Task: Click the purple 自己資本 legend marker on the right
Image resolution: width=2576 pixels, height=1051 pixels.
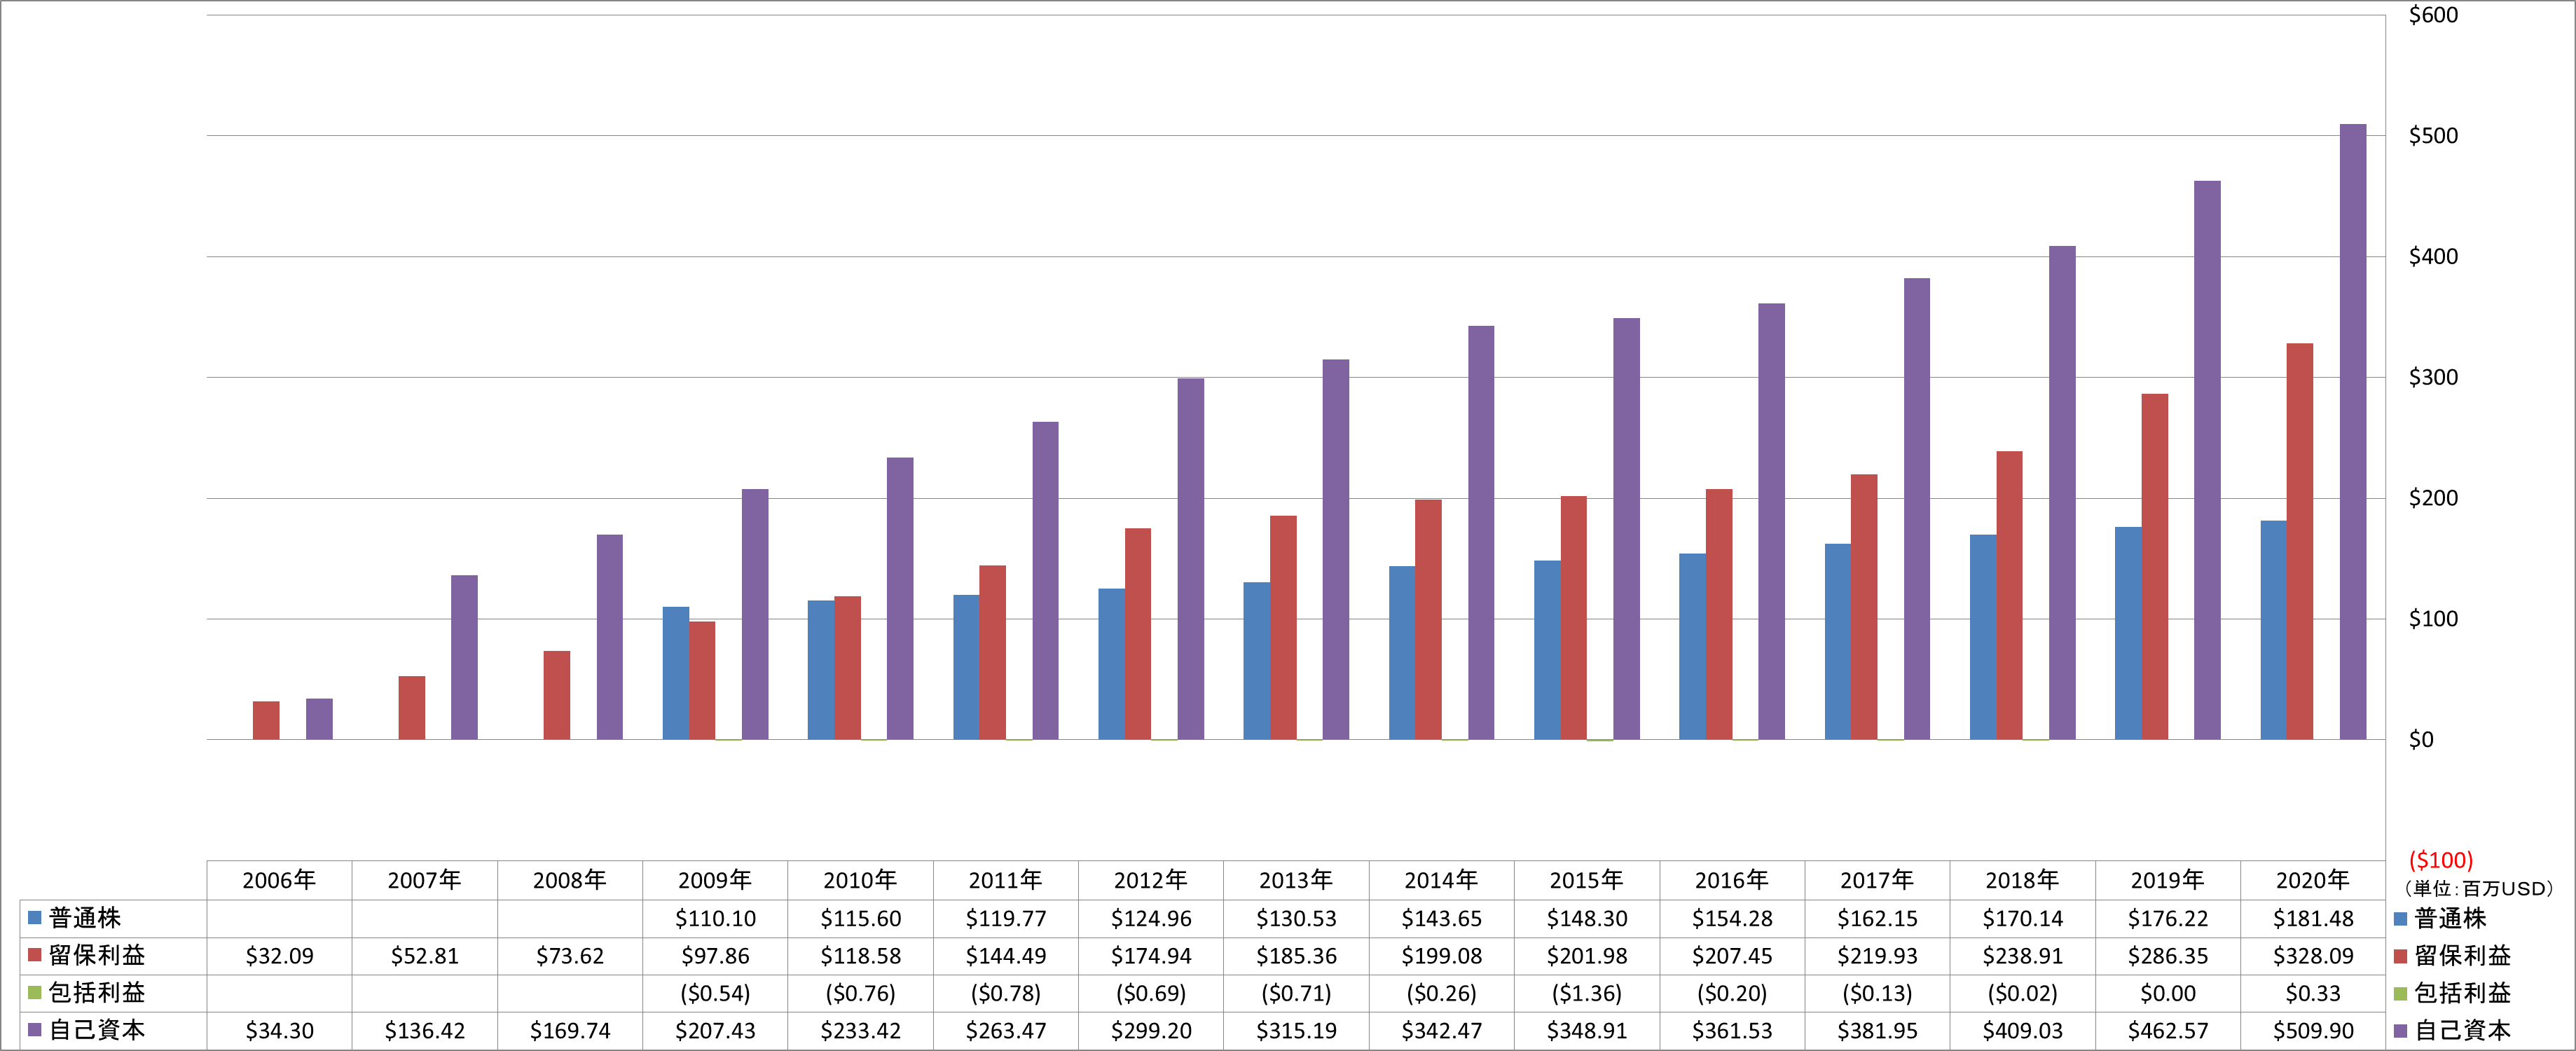Action: [2400, 1031]
